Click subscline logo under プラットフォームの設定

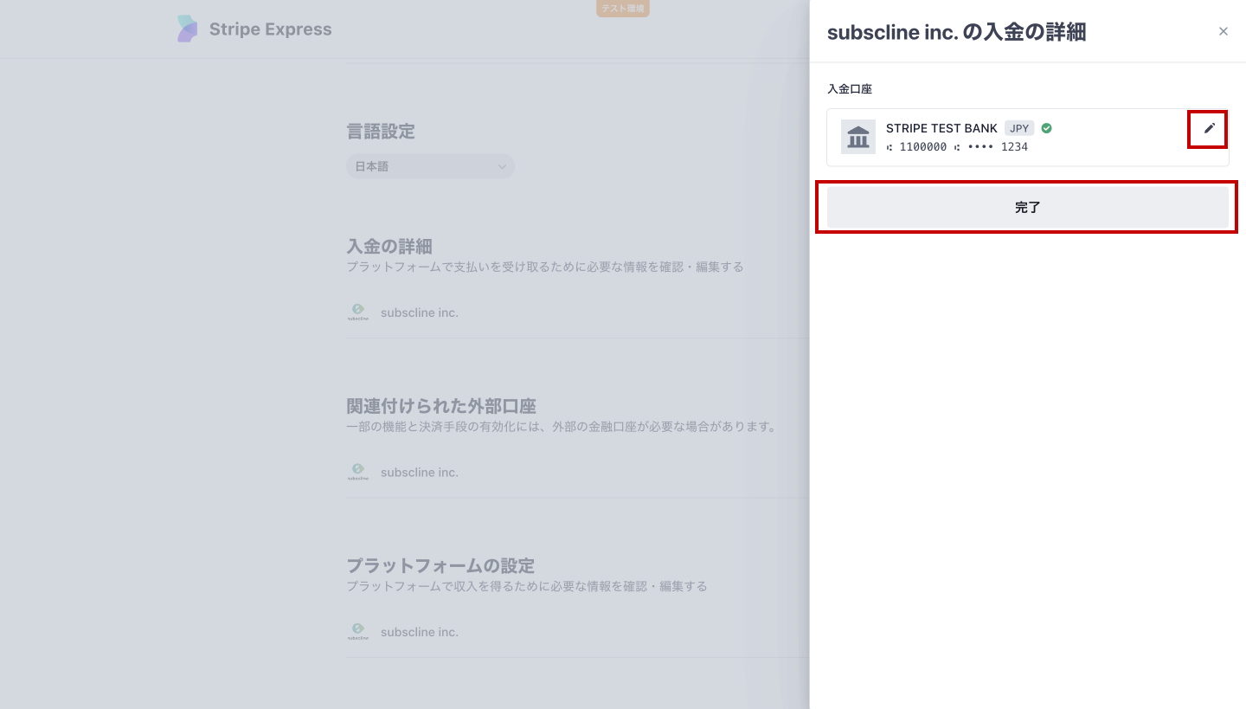(357, 632)
